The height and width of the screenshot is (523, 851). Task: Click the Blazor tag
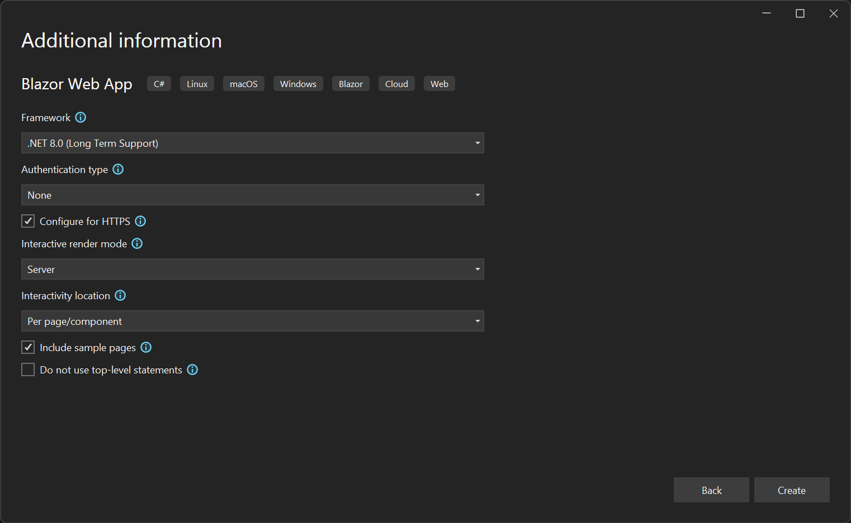pos(351,84)
